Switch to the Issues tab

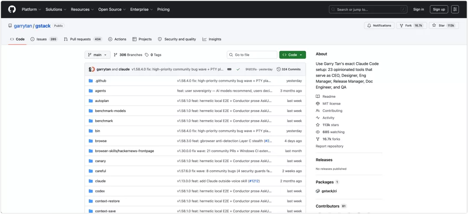point(44,39)
